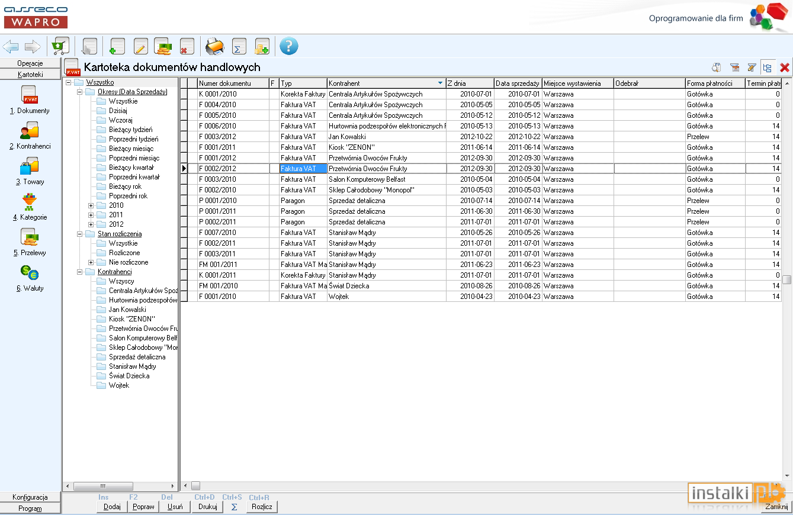793x515 pixels.
Task: Expand the 2010 year folder
Action: tap(91, 205)
